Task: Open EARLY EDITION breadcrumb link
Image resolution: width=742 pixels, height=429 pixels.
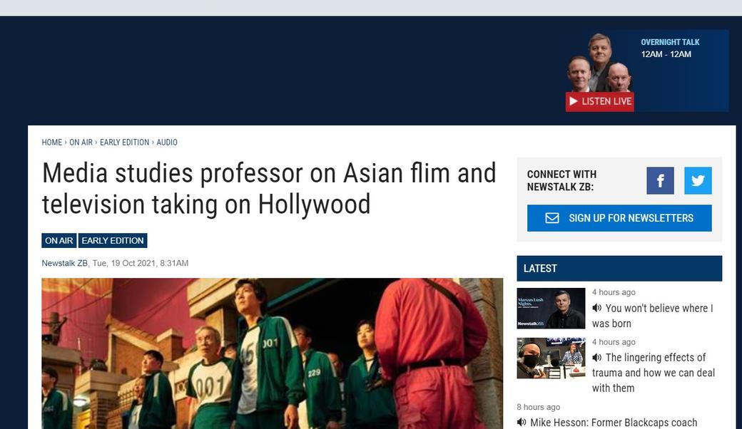Action: click(x=125, y=143)
